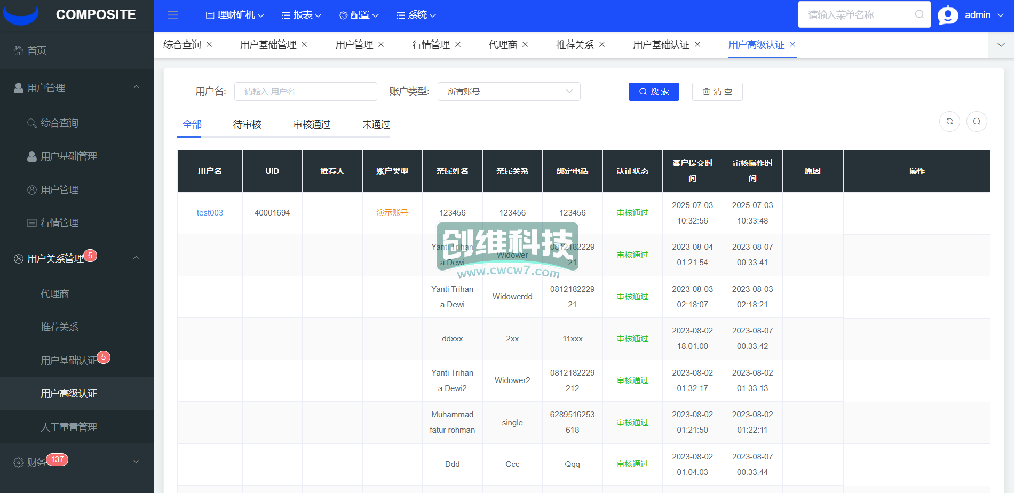Switch to the 待审核 filter tab
1015x493 pixels.
click(x=247, y=124)
